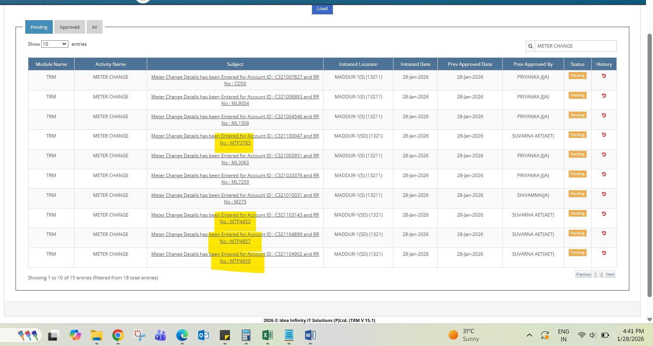Open the Show entries dropdown
The height and width of the screenshot is (346, 653).
click(55, 44)
